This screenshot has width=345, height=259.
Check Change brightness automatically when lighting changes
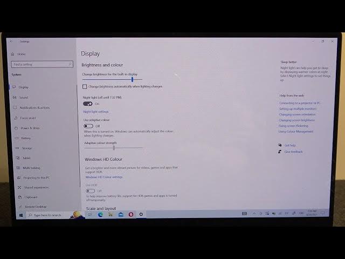[85, 86]
